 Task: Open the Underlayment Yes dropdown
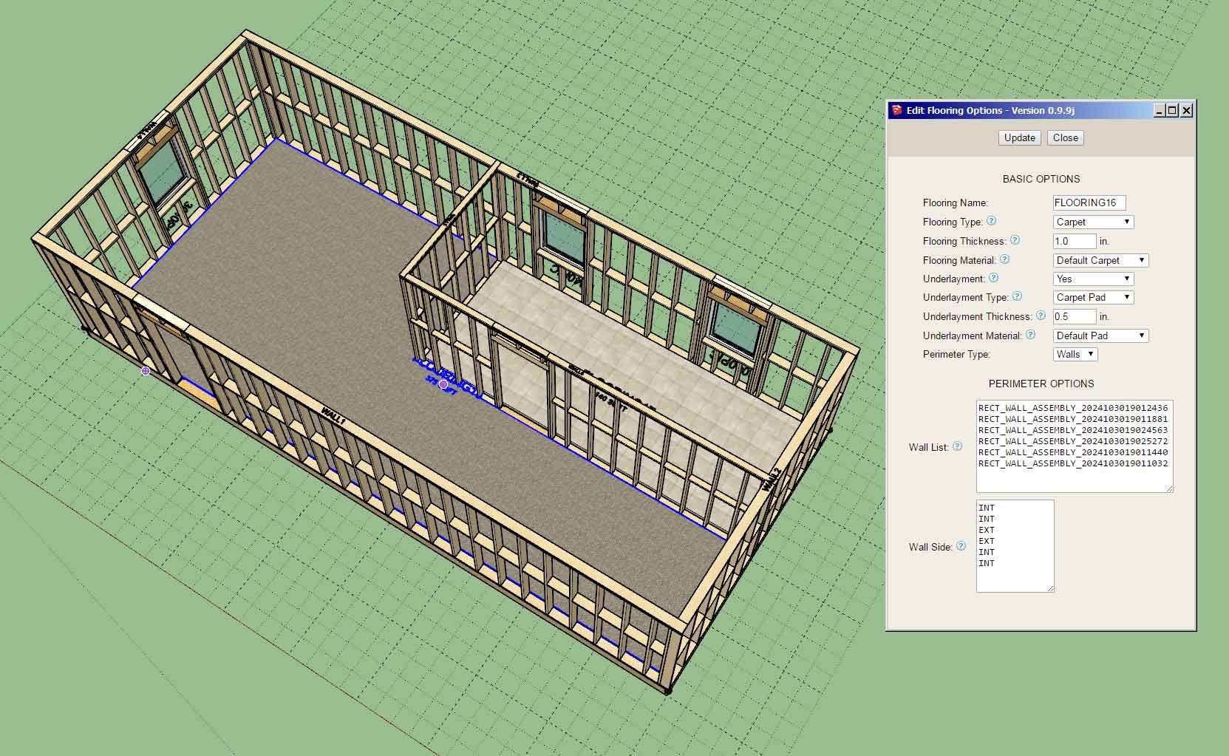click(x=1094, y=279)
